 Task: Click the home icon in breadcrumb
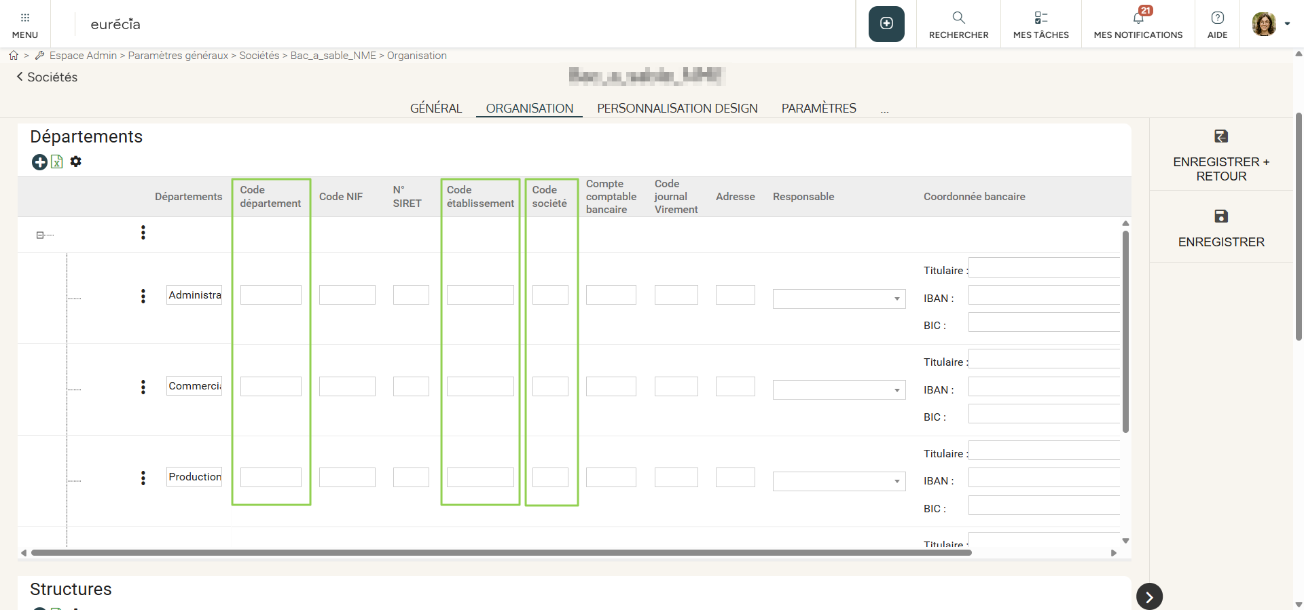click(14, 56)
